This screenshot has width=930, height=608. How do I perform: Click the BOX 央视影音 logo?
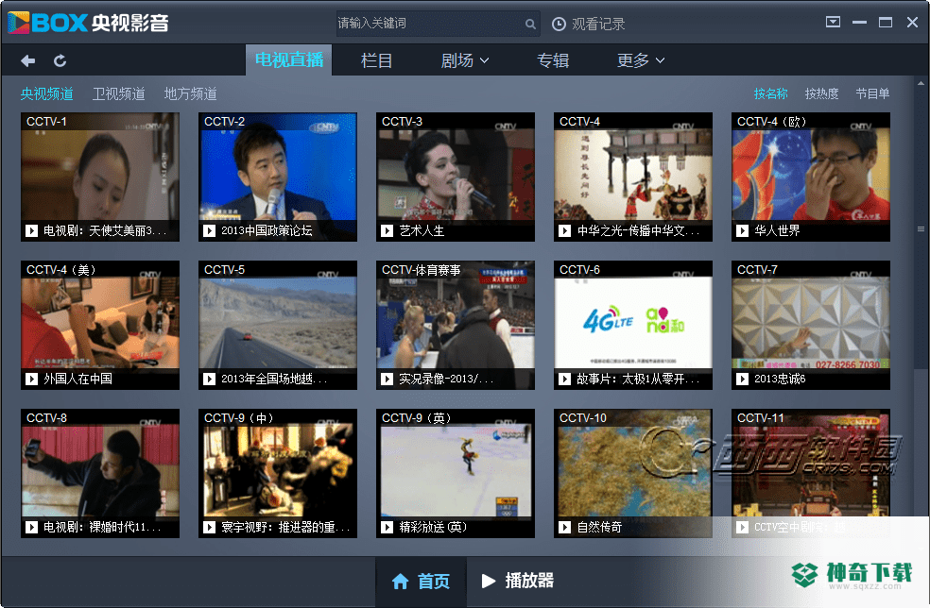[x=89, y=23]
